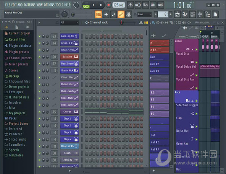This screenshot has width=226, height=174.
Task: Select the Crash #2 channel button
Action: 69,160
